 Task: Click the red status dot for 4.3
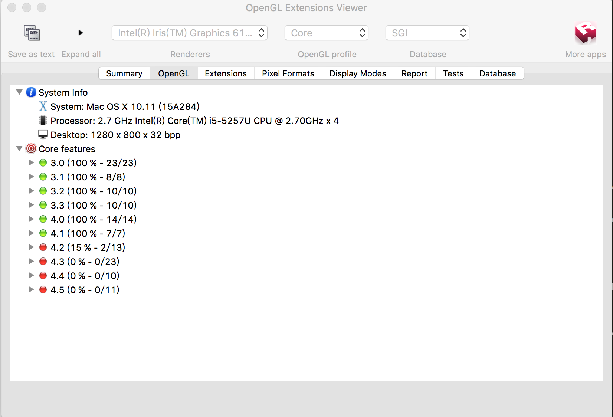(43, 262)
